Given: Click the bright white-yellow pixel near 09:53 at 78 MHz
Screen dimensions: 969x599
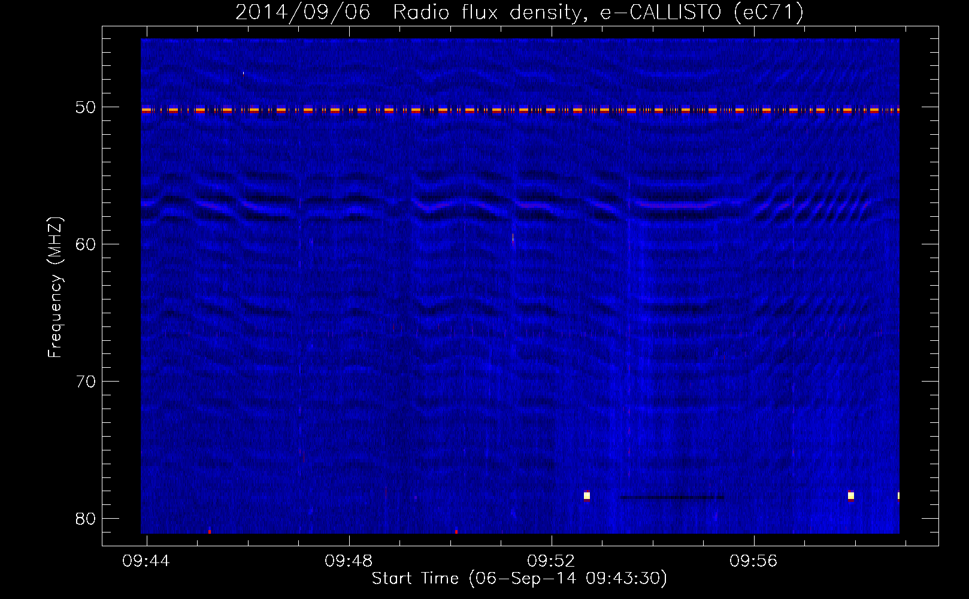Looking at the screenshot, I should point(587,495).
